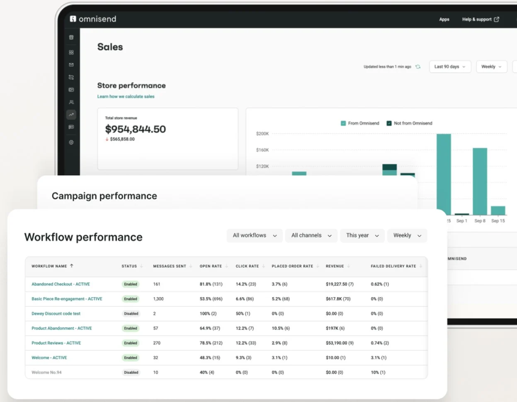Click revenue value $53,190.00 (9)
517x402 pixels.
(340, 343)
